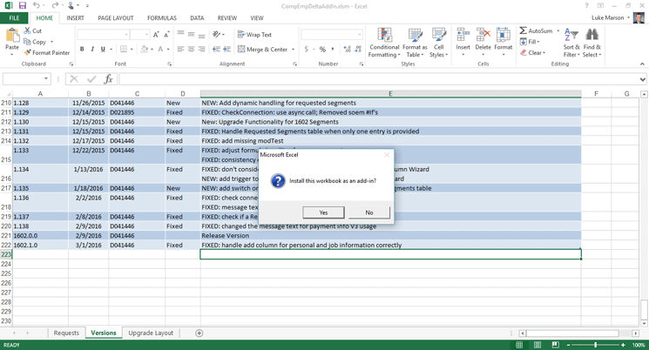Select column E header
649x350 pixels.
coord(390,94)
